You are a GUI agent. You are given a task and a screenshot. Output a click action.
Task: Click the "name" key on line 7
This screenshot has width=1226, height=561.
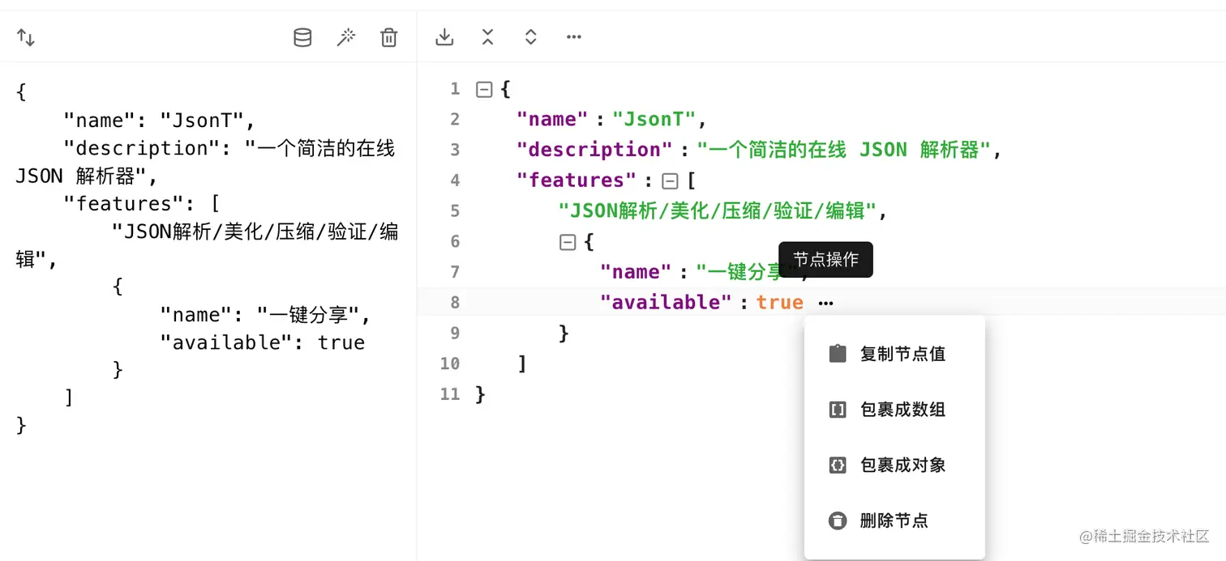tap(636, 272)
